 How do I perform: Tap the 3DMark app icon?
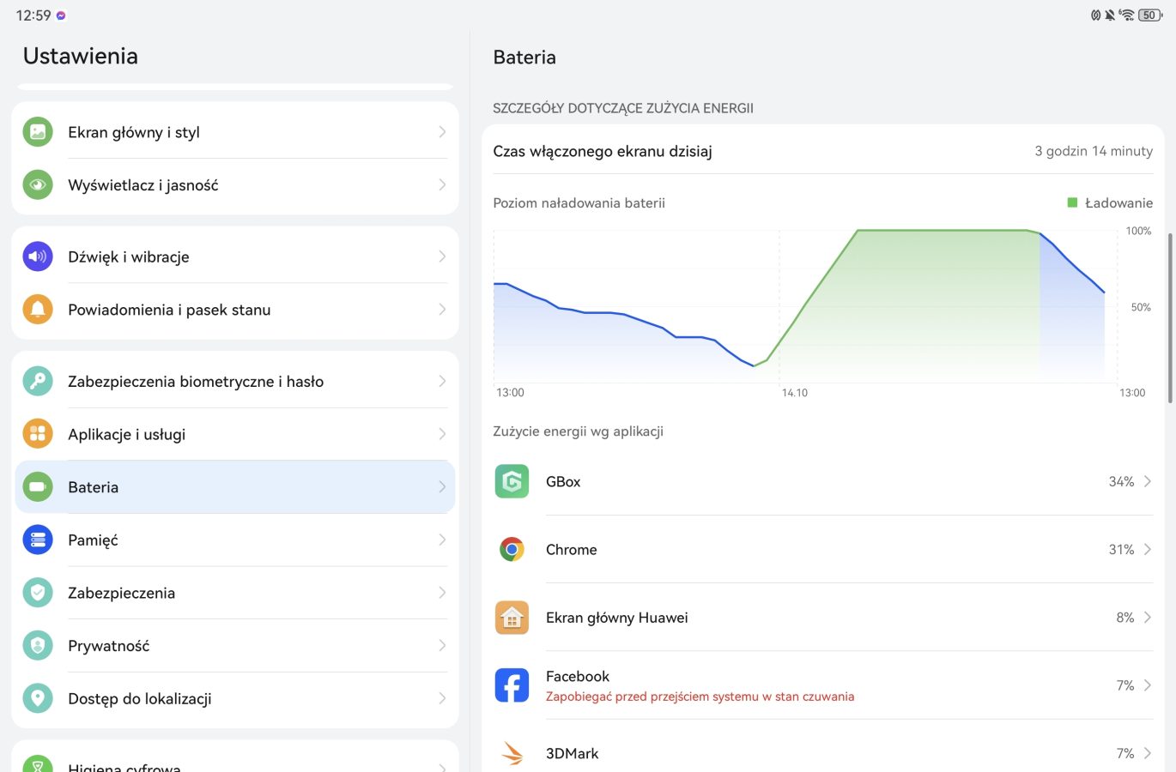[x=512, y=753]
